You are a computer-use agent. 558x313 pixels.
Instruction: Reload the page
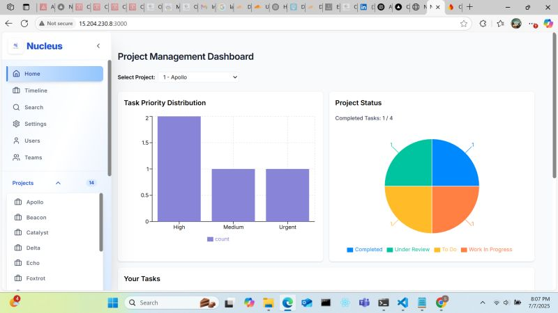pos(24,24)
